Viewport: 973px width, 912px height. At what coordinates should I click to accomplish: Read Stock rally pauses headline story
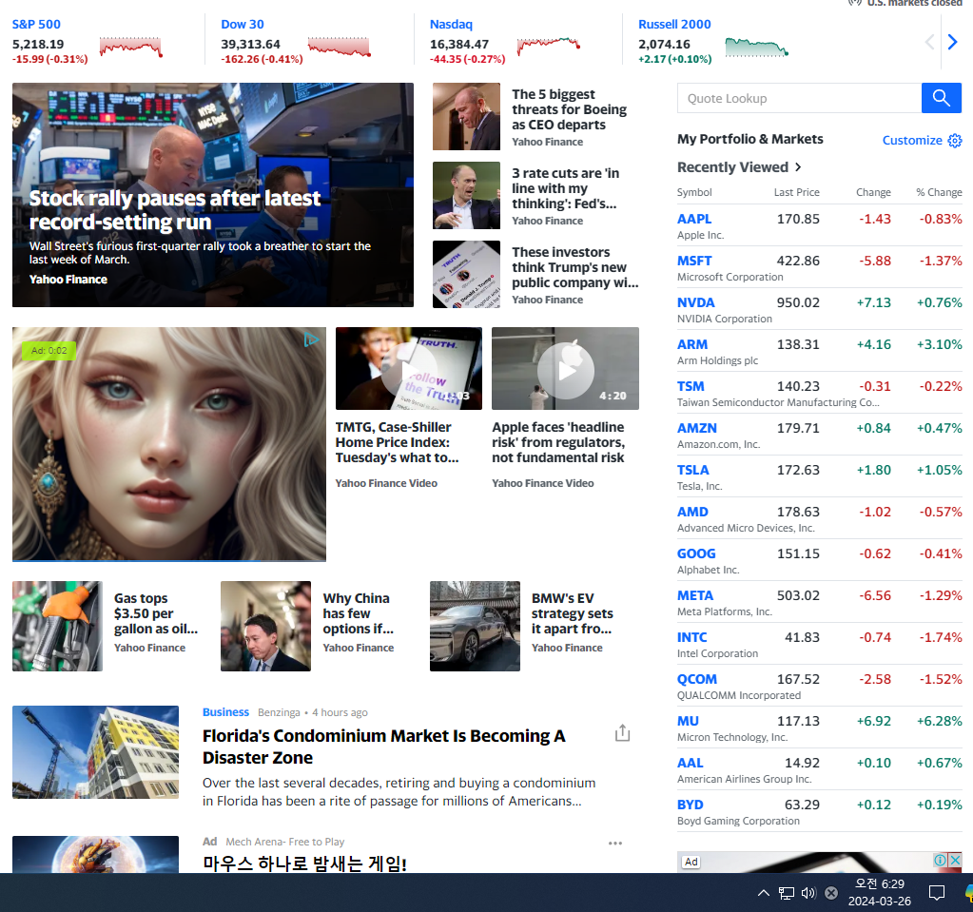point(175,210)
